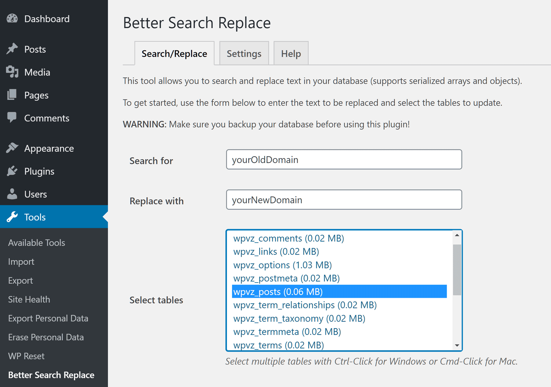Select wpvz_term_relationships table
The height and width of the screenshot is (387, 551).
click(x=339, y=305)
